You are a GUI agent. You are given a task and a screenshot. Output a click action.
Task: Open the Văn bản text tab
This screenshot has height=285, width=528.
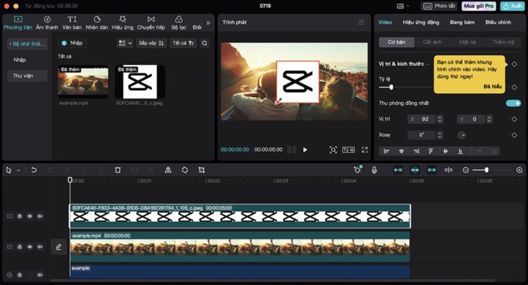tap(72, 23)
